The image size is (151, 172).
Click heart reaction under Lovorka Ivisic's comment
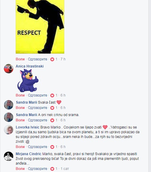pos(52,147)
